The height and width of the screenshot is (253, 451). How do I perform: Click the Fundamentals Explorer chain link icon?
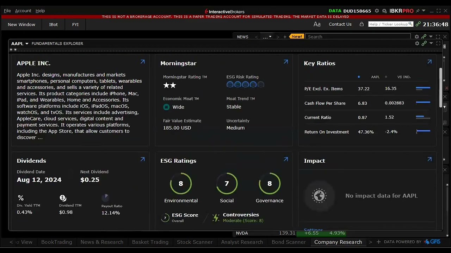tap(424, 44)
